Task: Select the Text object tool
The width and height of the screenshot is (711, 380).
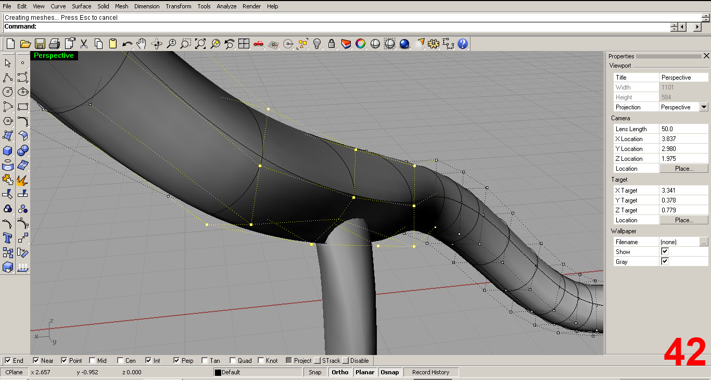Action: coord(8,238)
